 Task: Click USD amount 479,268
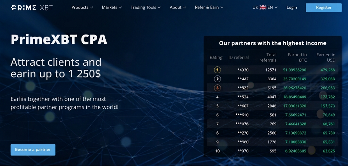[x=328, y=70]
